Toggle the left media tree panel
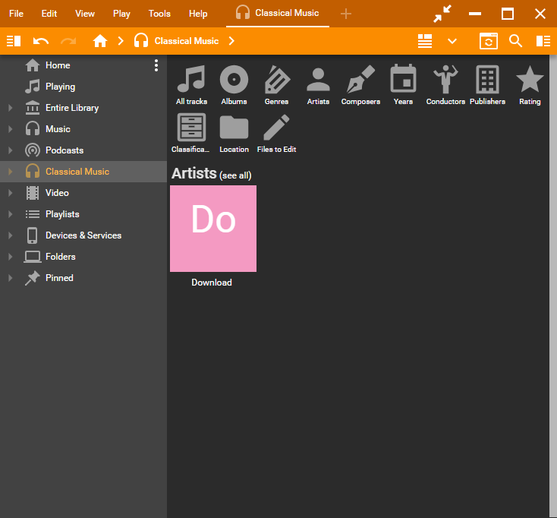 [x=14, y=41]
